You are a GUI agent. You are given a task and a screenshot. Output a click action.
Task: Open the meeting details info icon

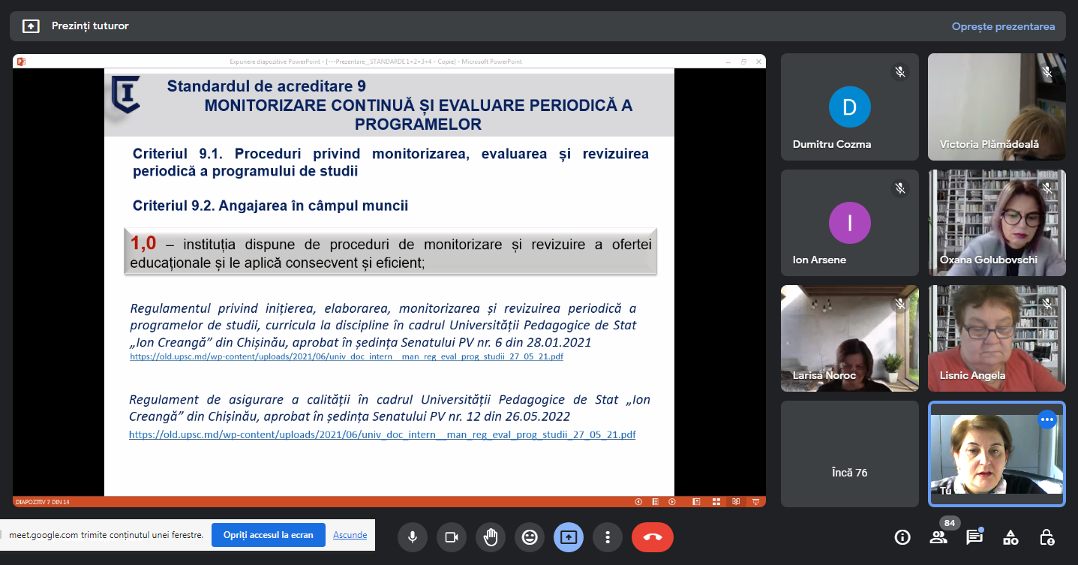[x=902, y=537]
